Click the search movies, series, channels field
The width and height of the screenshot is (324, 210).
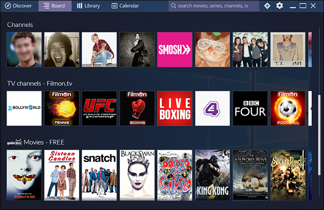(214, 6)
